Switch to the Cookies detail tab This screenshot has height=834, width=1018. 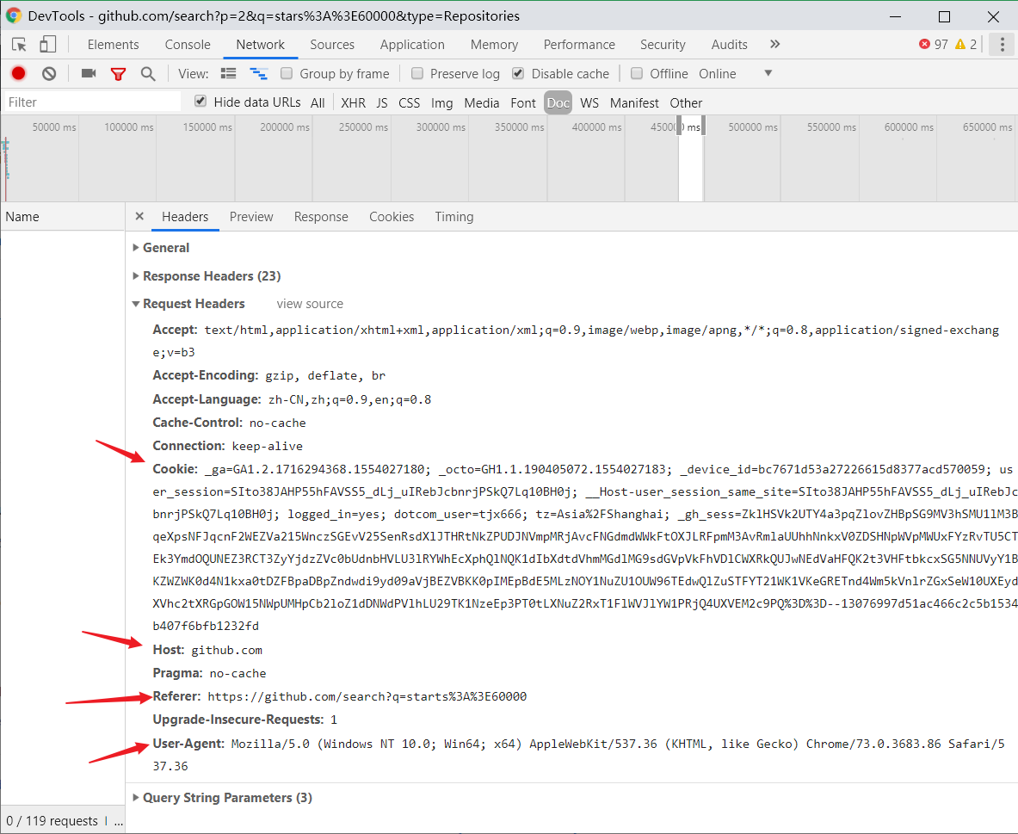[392, 216]
